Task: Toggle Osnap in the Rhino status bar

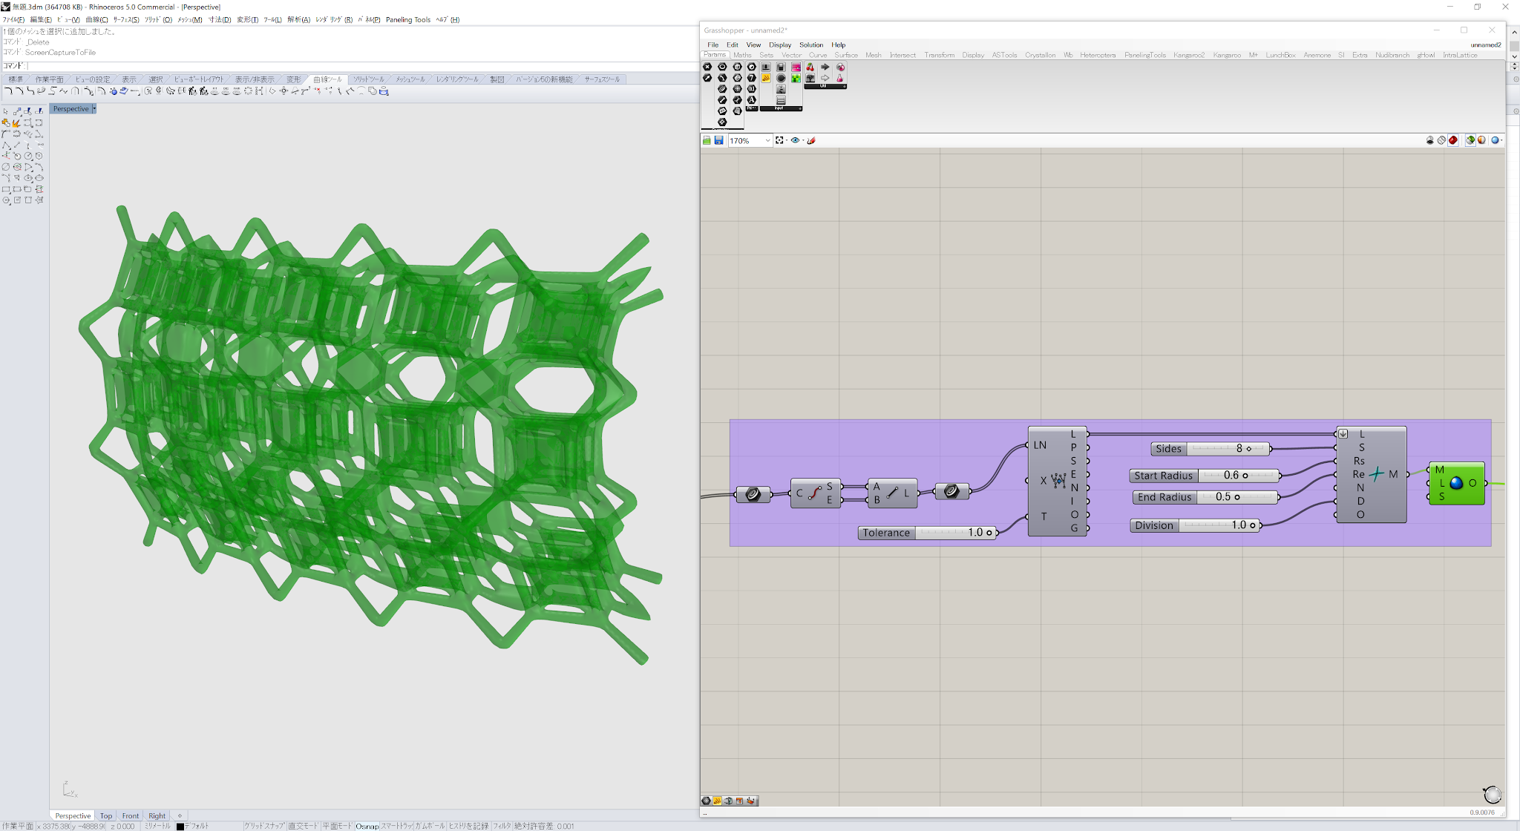Action: pos(367,826)
